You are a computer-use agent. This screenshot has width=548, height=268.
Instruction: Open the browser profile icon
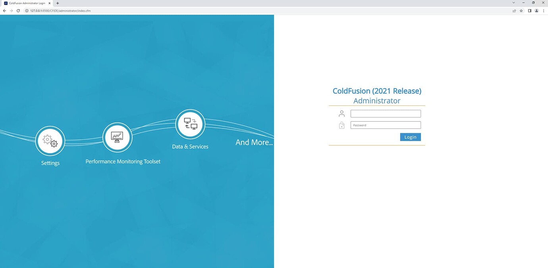(x=536, y=11)
